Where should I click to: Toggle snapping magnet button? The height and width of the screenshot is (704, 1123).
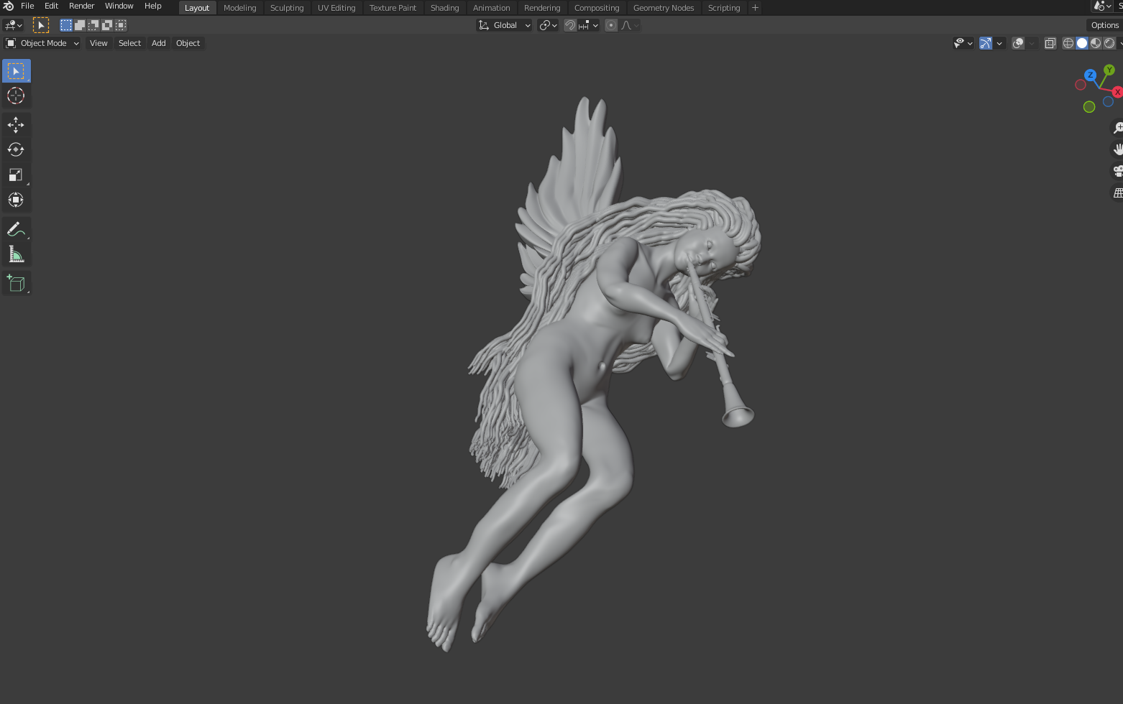tap(570, 25)
